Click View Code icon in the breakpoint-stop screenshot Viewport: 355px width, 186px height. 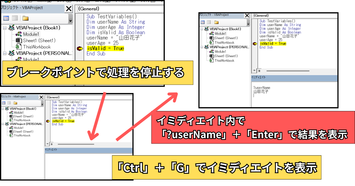6,18
